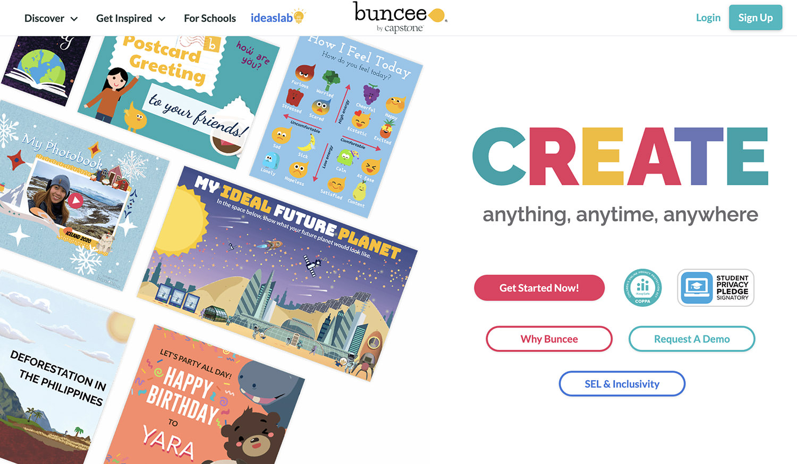The height and width of the screenshot is (464, 797).
Task: Click the Why Buncee button
Action: tap(549, 339)
